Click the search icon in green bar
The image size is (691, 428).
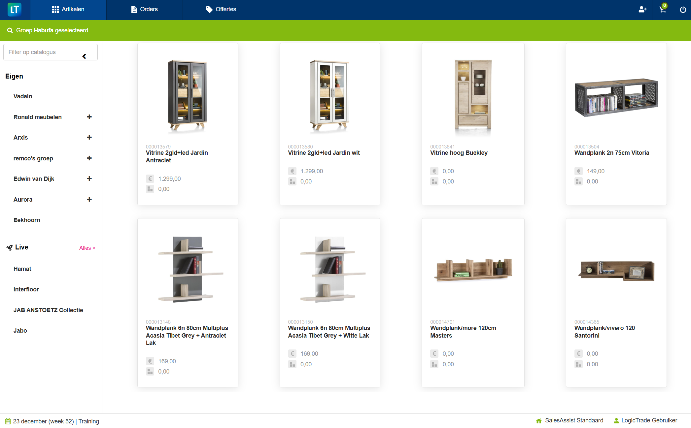10,30
